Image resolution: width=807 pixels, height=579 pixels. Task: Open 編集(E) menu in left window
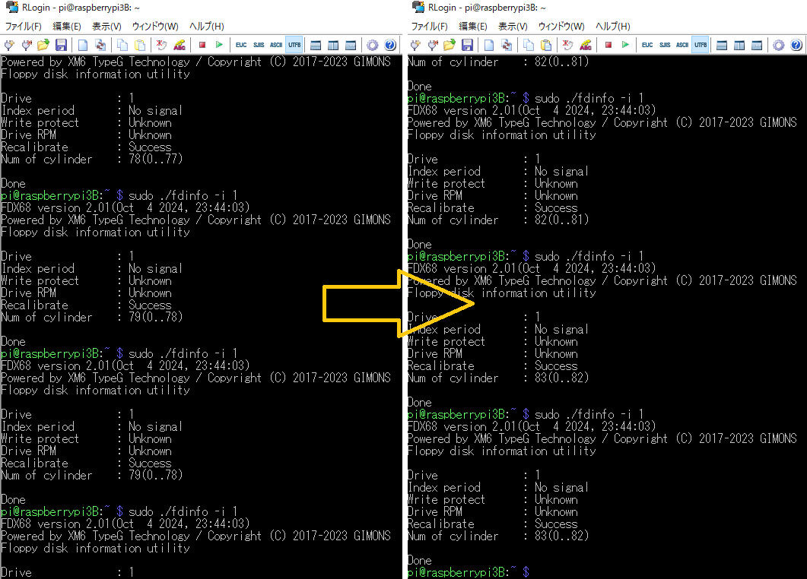point(66,27)
